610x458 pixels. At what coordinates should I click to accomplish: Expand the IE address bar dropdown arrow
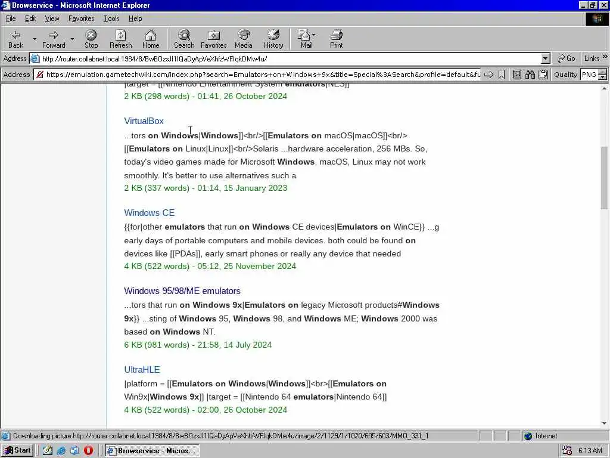(x=546, y=59)
